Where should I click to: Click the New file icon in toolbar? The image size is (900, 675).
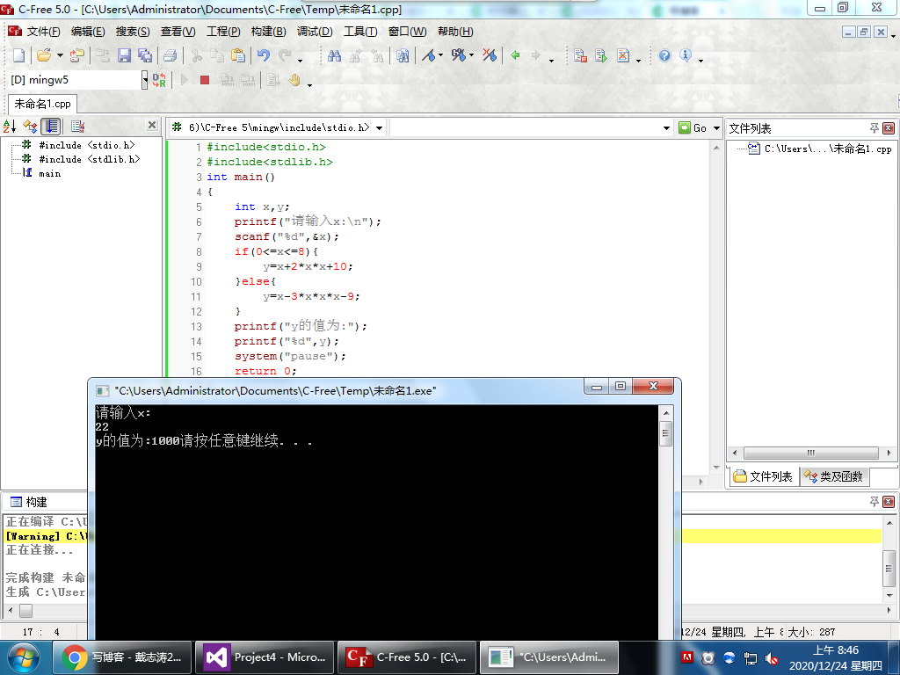[18, 55]
